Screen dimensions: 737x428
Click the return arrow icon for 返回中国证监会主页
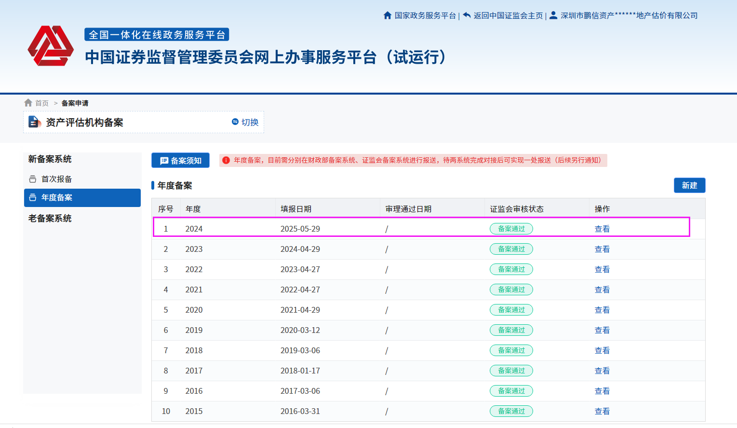pos(467,15)
